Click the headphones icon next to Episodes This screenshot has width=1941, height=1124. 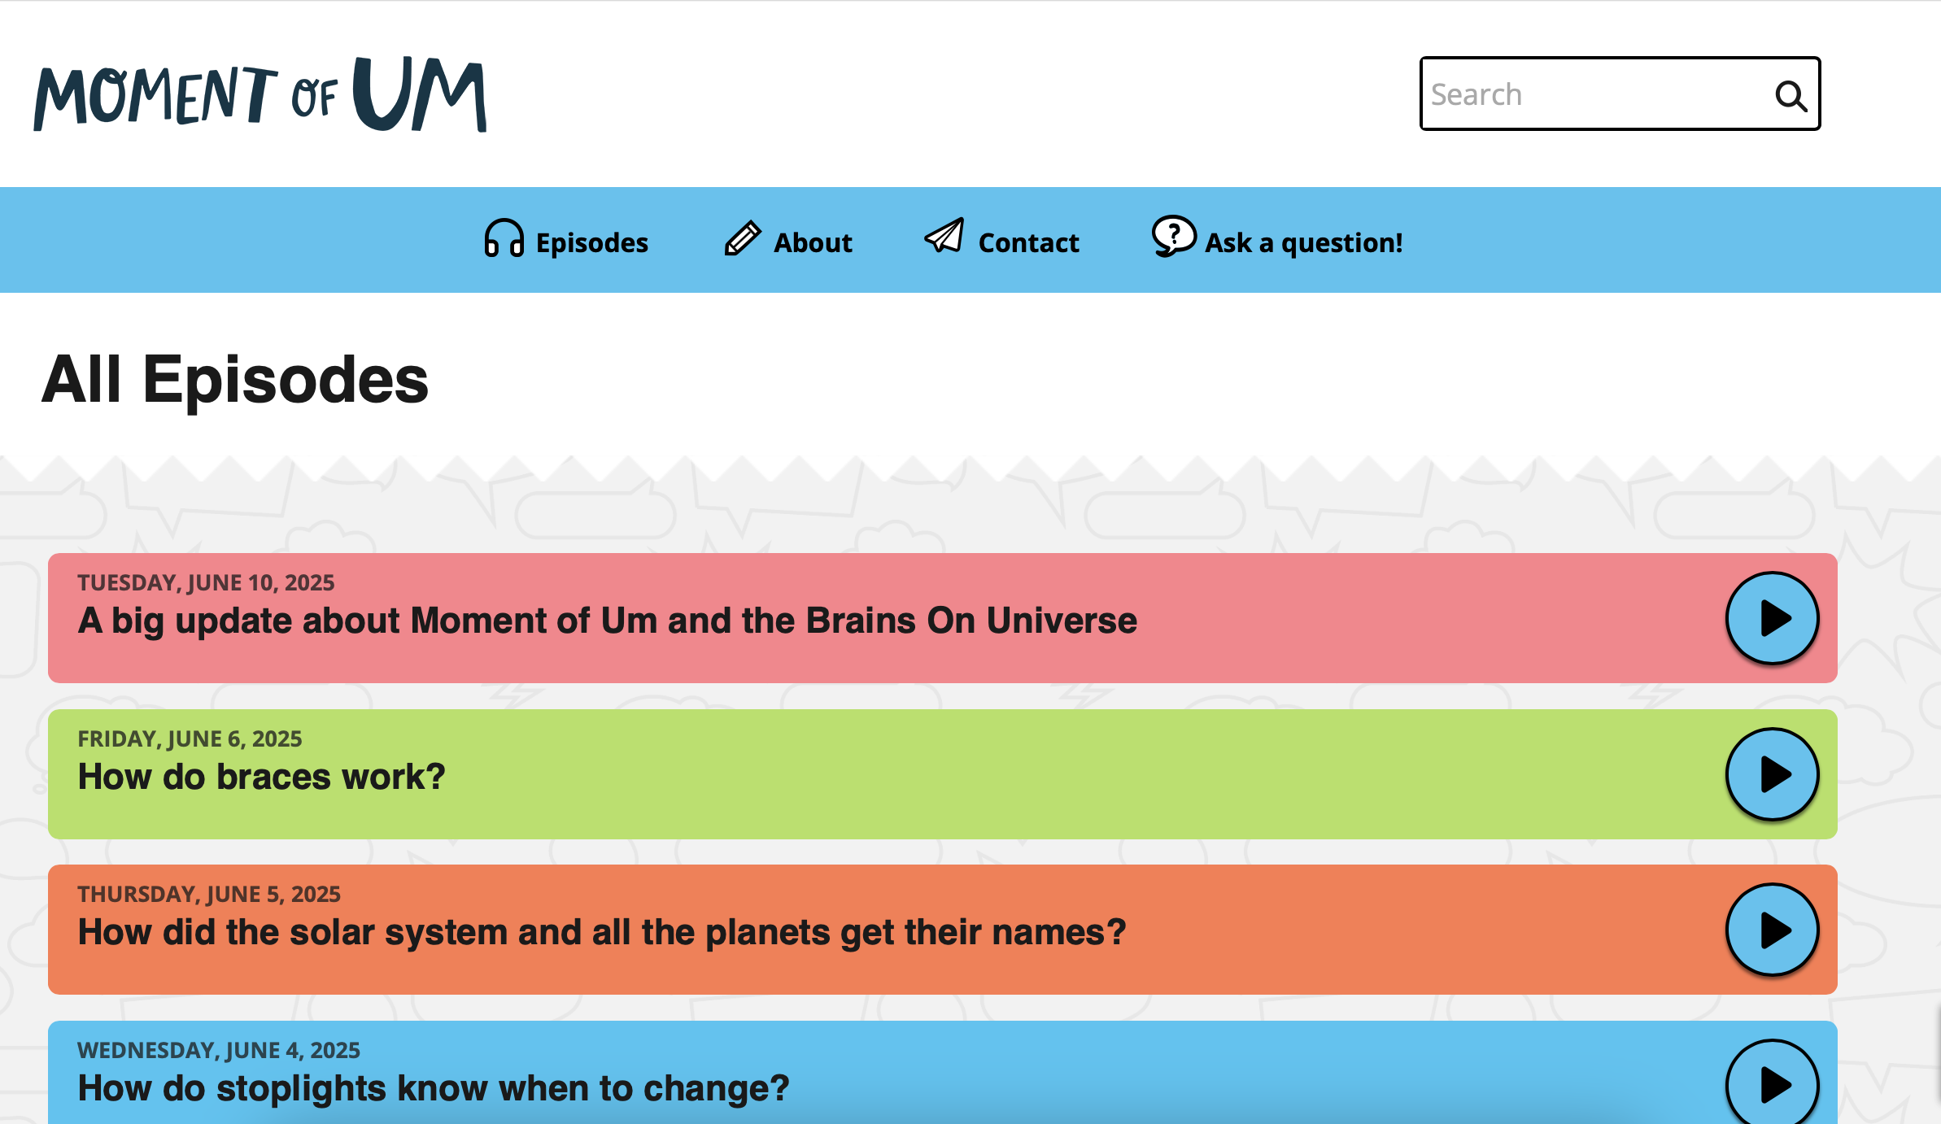tap(504, 240)
